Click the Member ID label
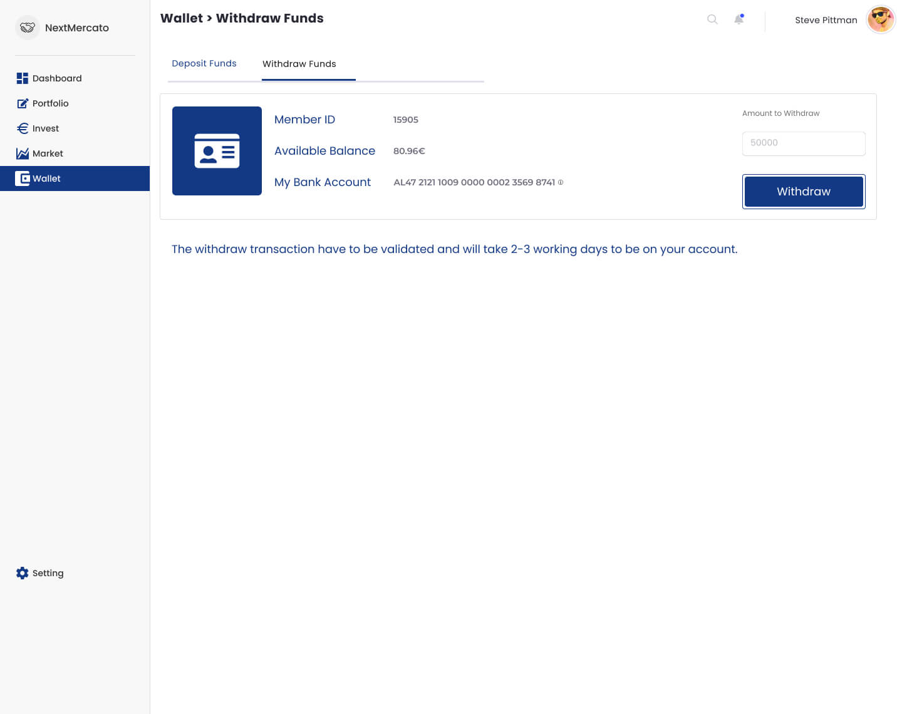Viewport: 902px width, 714px height. (x=304, y=120)
